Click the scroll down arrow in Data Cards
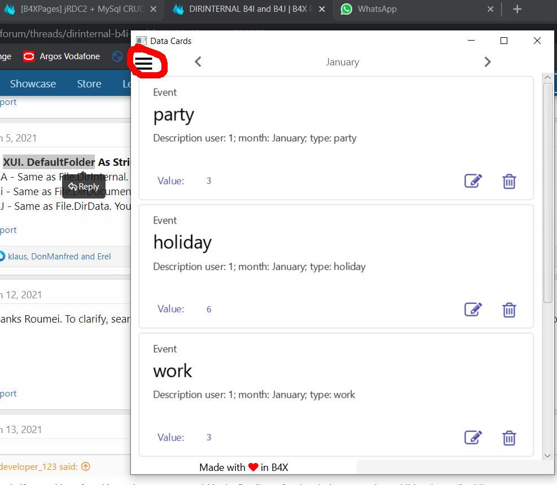Viewport: 557px width, 485px height. 547,456
